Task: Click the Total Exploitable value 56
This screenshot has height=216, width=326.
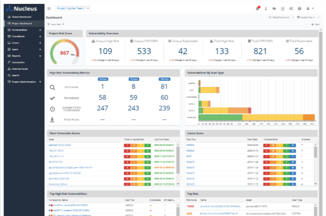Action: tap(299, 51)
